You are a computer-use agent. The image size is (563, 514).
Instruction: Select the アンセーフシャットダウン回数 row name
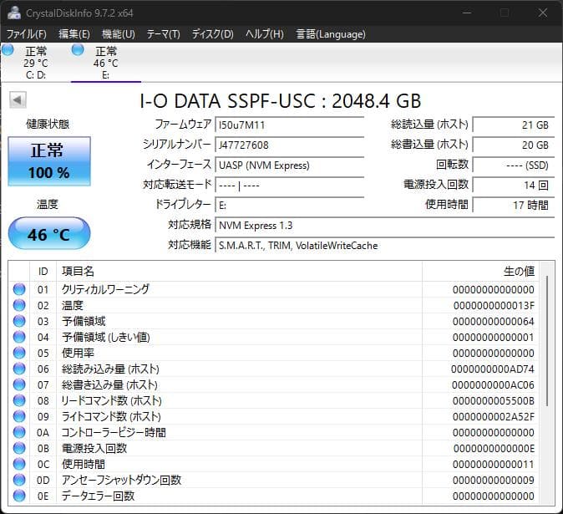121,480
